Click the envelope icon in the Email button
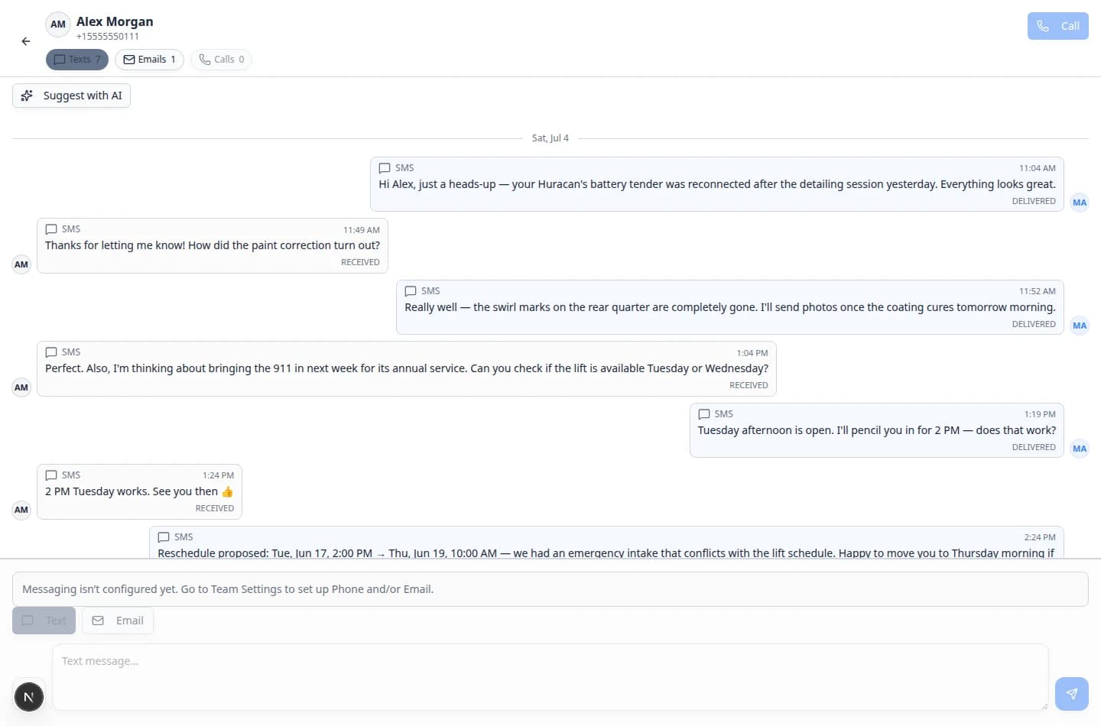 [x=98, y=621]
